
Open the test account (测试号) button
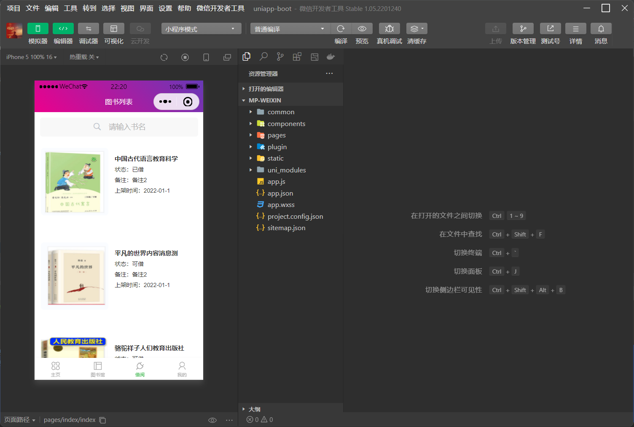(551, 28)
